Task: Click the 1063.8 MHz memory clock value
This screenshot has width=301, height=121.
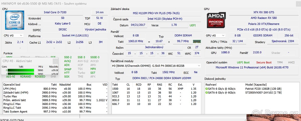Action: point(135,41)
